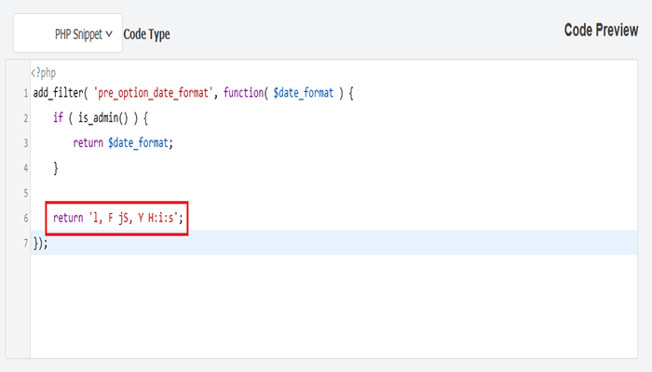This screenshot has width=652, height=372.
Task: Click the Code Type label
Action: tap(146, 34)
